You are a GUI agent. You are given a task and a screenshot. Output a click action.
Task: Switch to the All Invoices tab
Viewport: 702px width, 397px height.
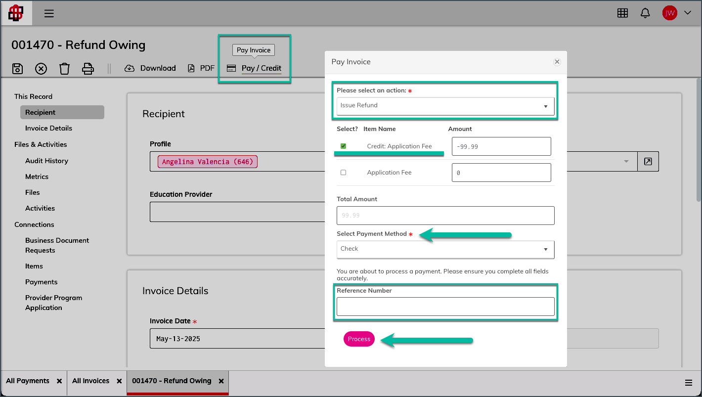(90, 381)
